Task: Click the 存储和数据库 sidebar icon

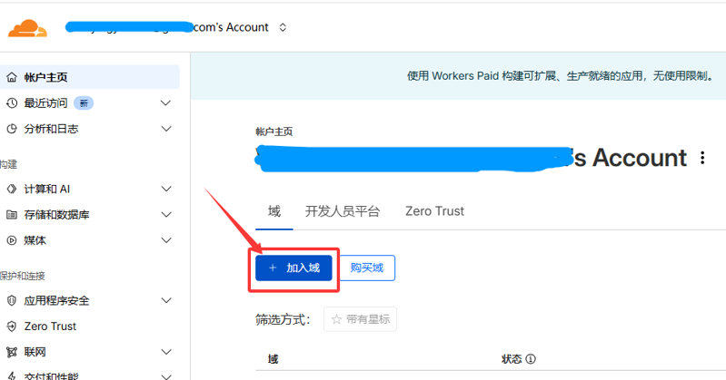Action: [12, 215]
